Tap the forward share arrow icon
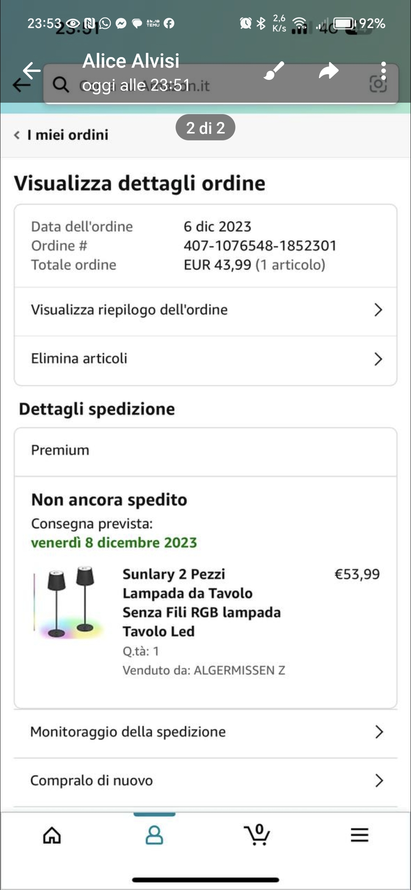 pyautogui.click(x=328, y=71)
